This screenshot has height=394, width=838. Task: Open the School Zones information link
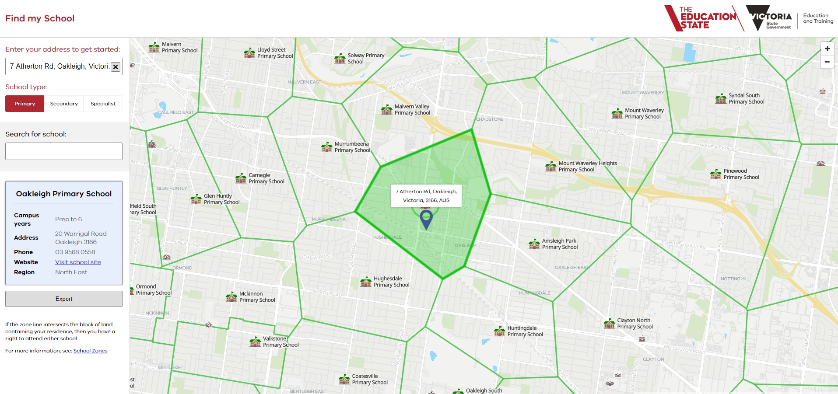(x=90, y=351)
